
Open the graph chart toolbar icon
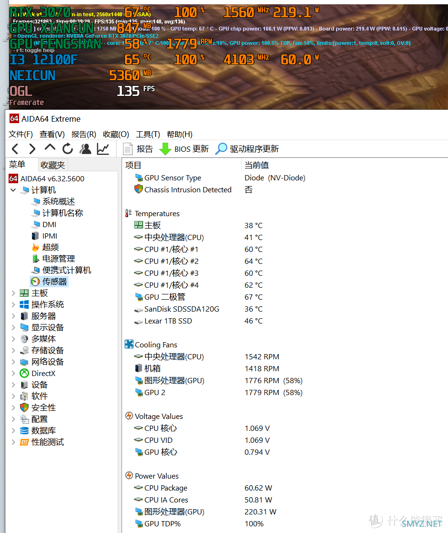(x=103, y=149)
